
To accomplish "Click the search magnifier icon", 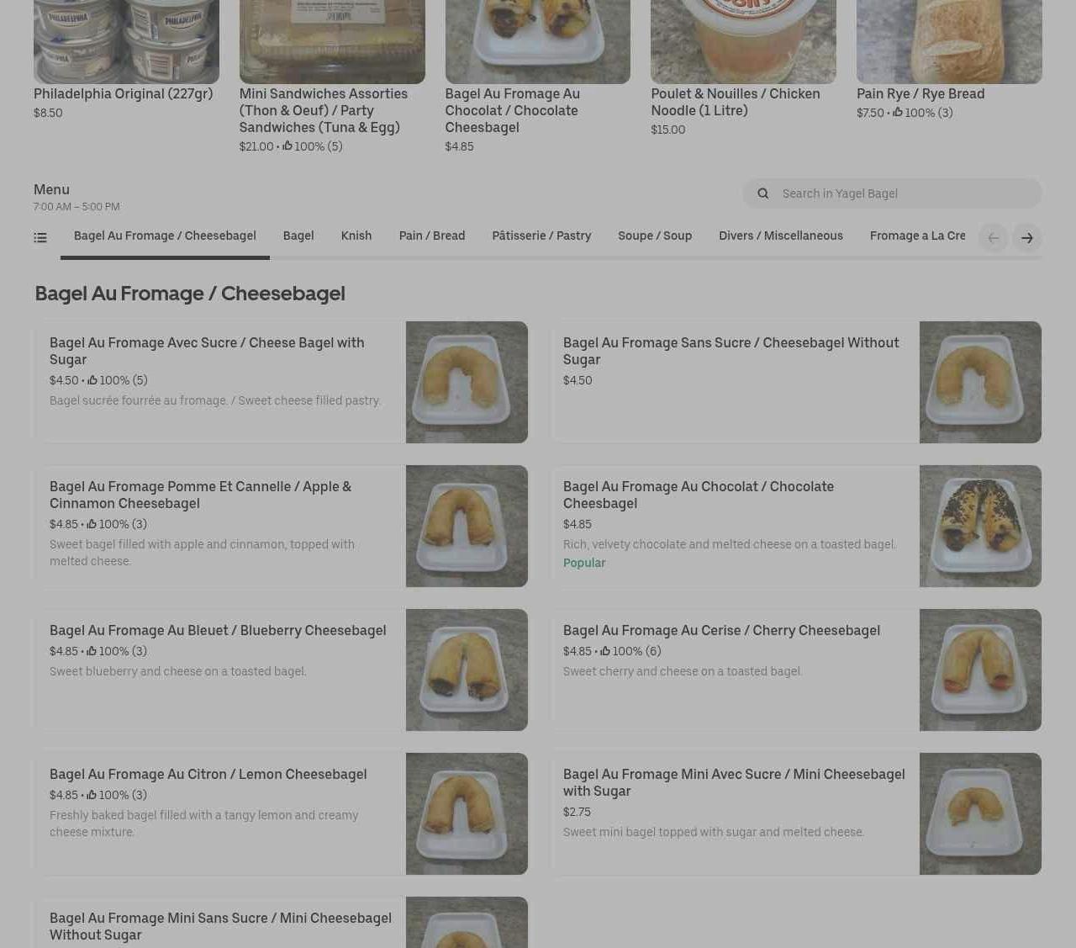I will pos(762,193).
